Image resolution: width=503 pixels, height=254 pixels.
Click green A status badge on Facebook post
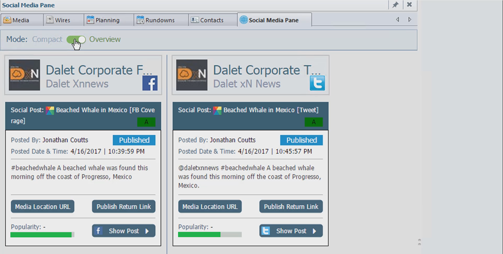[146, 122]
